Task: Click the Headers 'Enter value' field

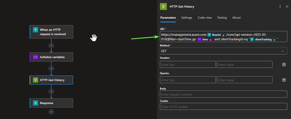Action: (x=244, y=65)
